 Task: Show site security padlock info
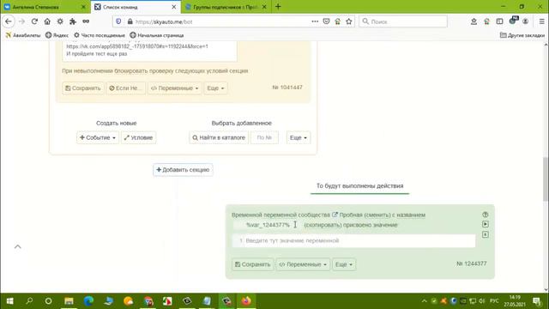click(130, 21)
